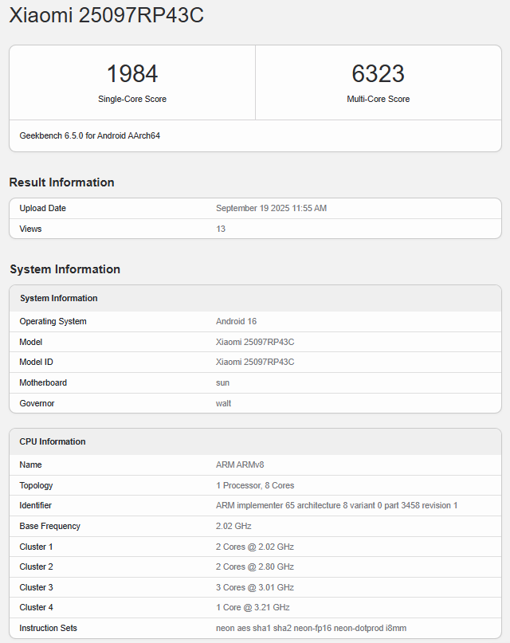Click the Result Information heading
Viewport: 510px width, 643px height.
tap(61, 182)
